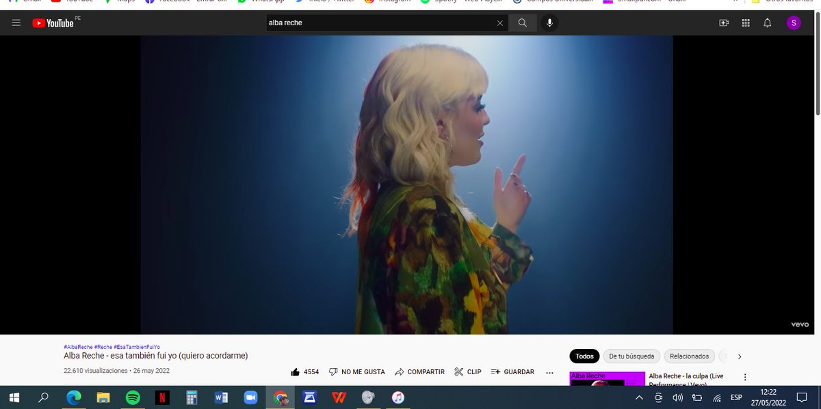Open Calculator from taskbar
The image size is (821, 409).
192,397
